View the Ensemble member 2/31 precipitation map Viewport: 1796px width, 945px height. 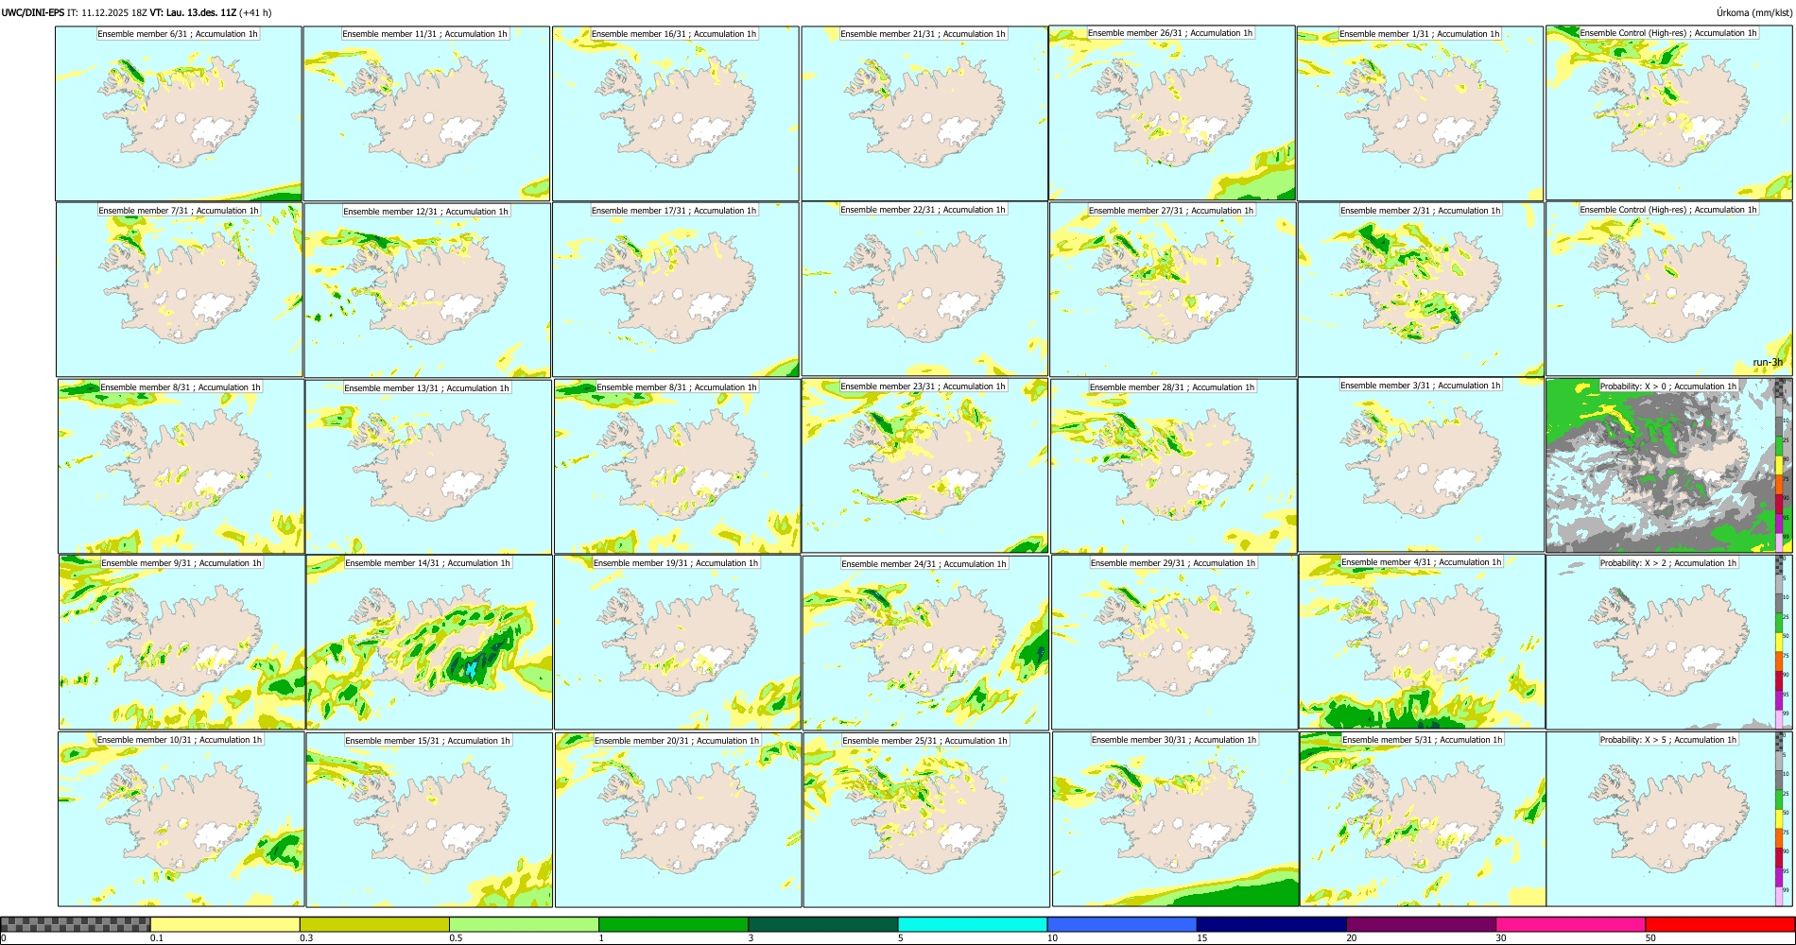point(1422,290)
